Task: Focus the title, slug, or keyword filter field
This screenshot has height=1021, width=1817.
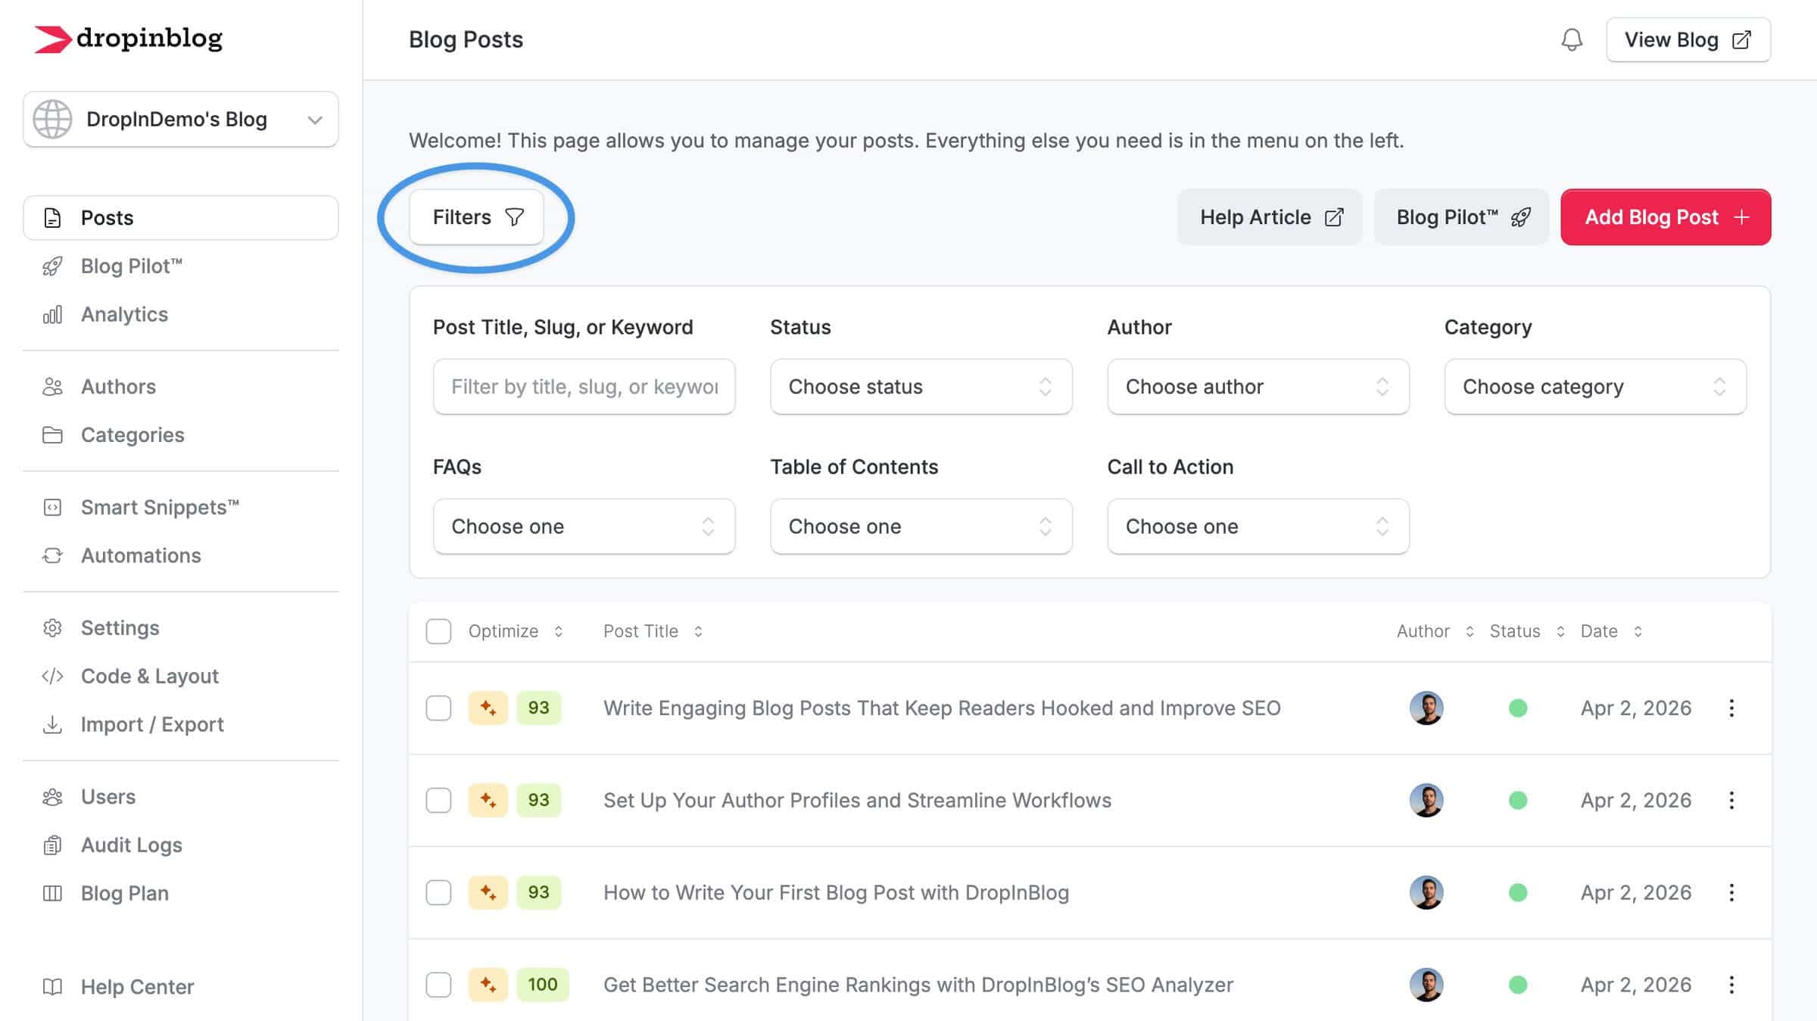Action: tap(584, 387)
